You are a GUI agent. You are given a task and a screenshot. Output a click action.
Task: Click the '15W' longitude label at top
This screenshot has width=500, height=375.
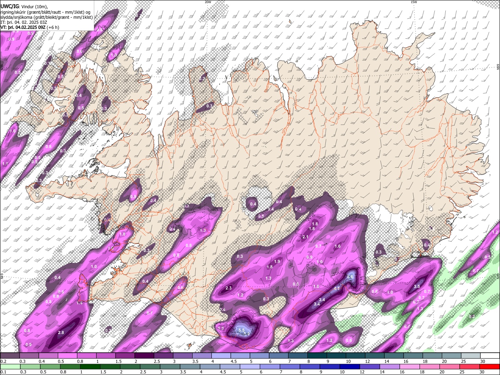pyautogui.click(x=414, y=2)
